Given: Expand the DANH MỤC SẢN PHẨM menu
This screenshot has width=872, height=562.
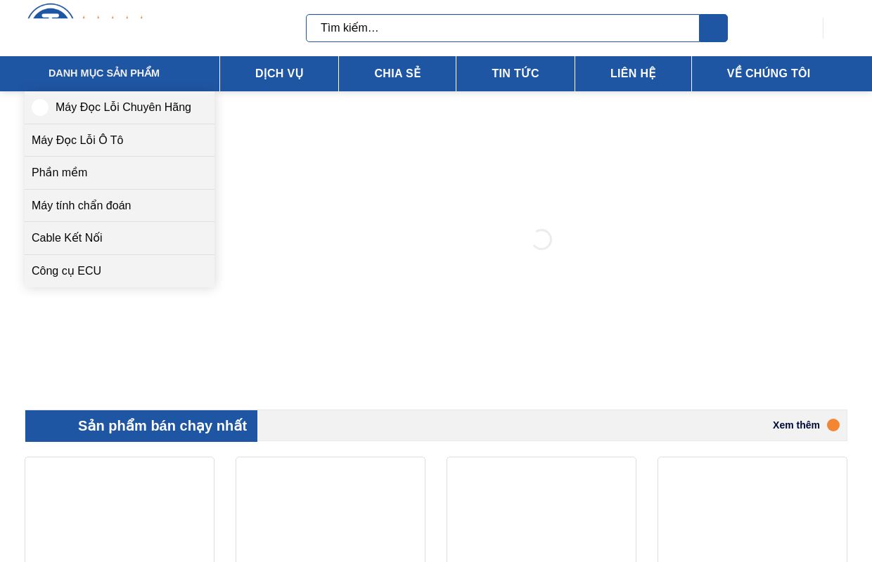Looking at the screenshot, I should (x=104, y=73).
